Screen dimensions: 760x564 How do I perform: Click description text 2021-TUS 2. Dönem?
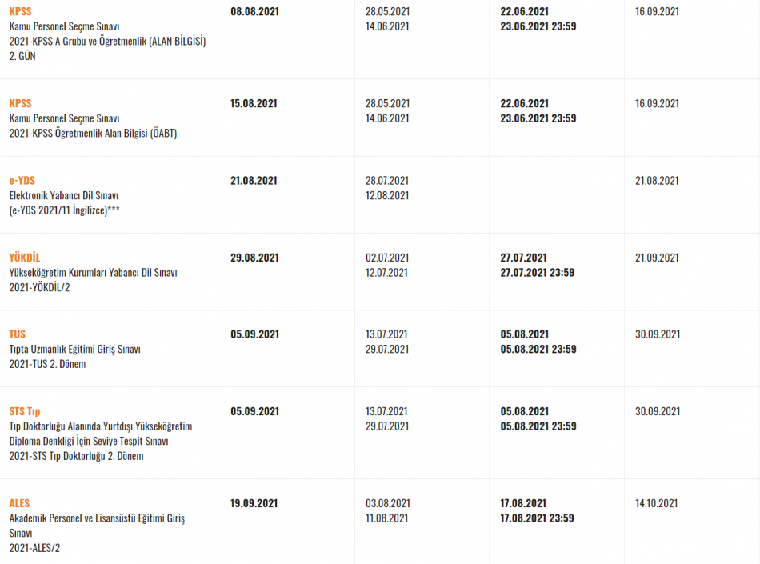pos(47,364)
